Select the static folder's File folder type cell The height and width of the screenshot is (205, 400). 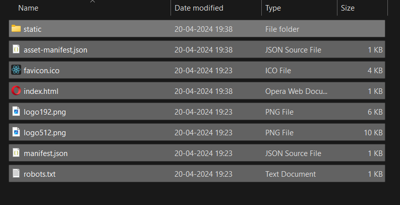click(x=282, y=29)
